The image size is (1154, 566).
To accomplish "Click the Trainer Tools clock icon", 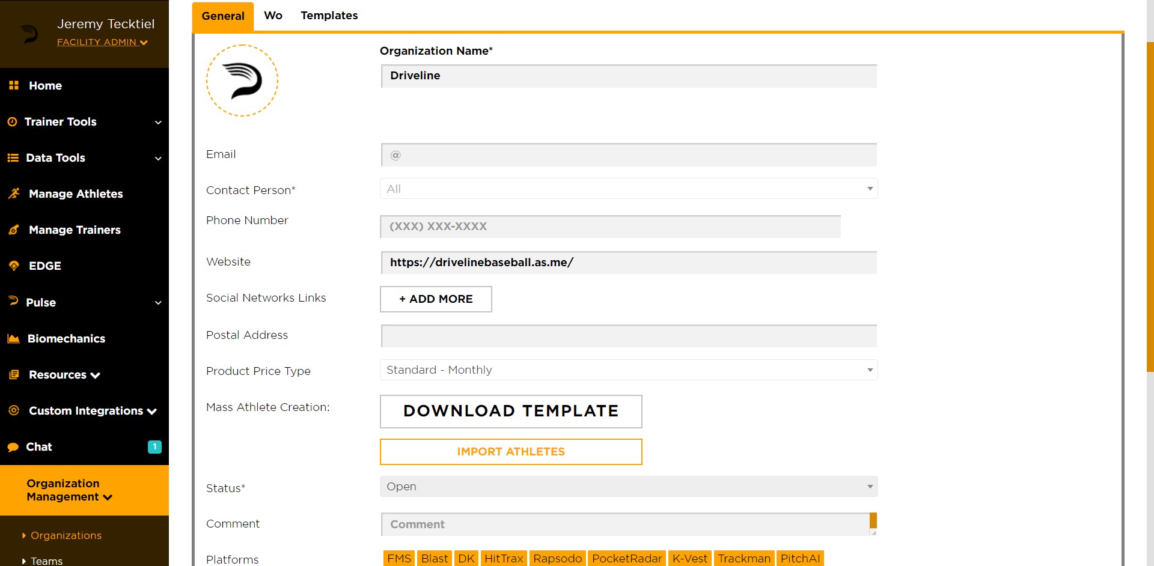I will (12, 121).
